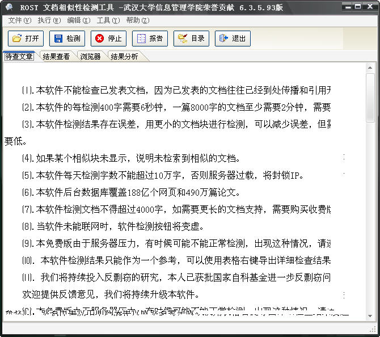Click the vertical scrollbar down arrow
This screenshot has width=380, height=337.
coord(371,314)
